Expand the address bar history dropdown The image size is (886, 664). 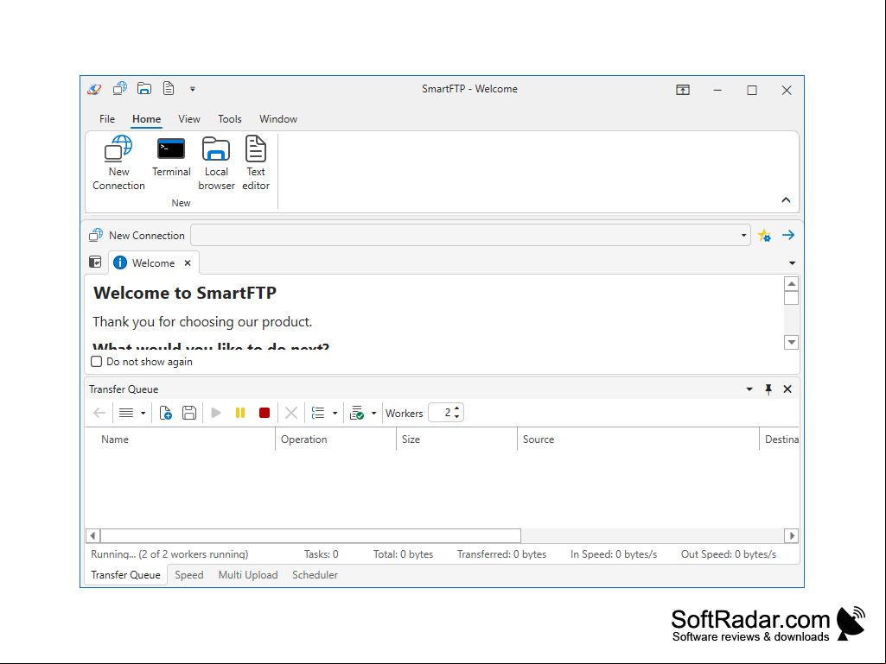[x=743, y=236]
